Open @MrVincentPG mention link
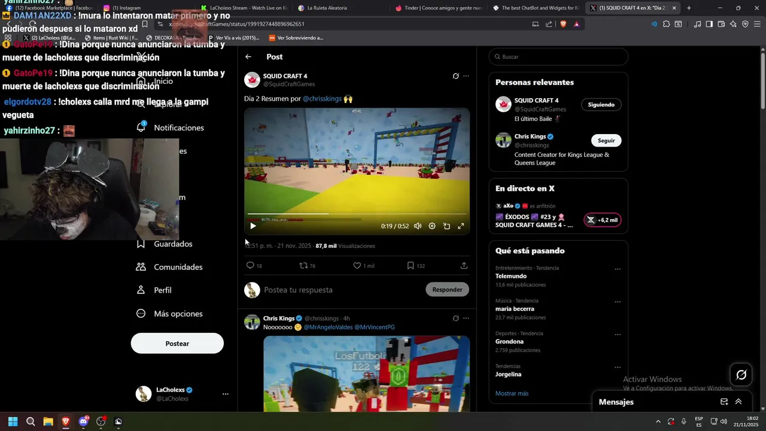The width and height of the screenshot is (766, 431). (x=375, y=327)
